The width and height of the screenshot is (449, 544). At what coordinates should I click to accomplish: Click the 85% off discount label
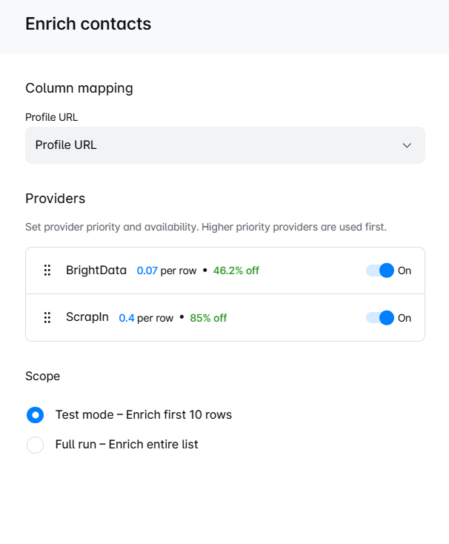click(208, 318)
